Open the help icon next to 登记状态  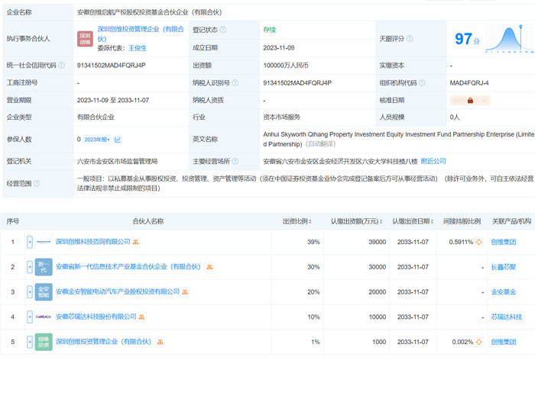pos(223,30)
